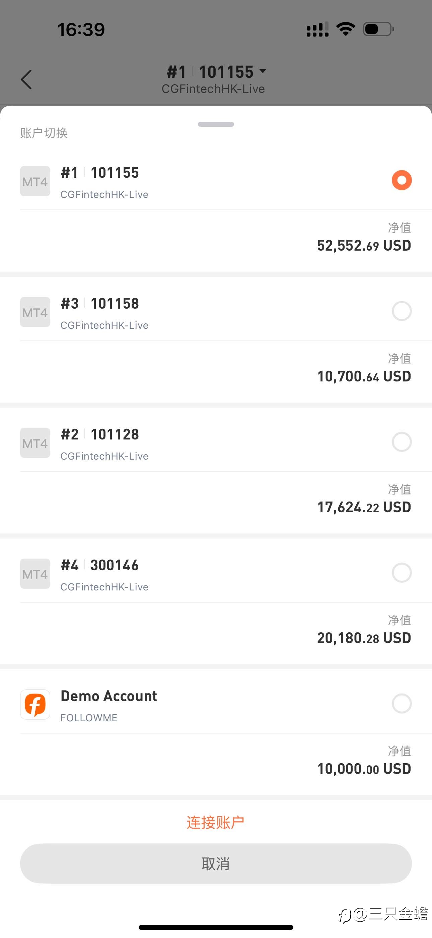Expand the #1 101155 account dropdown arrow
Image resolution: width=432 pixels, height=938 pixels.
tap(263, 71)
